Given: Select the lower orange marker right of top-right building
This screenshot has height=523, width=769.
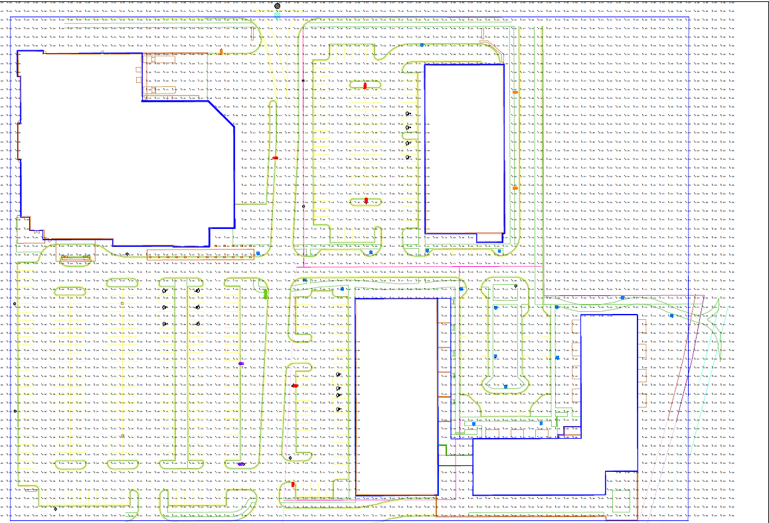Looking at the screenshot, I should pos(515,188).
